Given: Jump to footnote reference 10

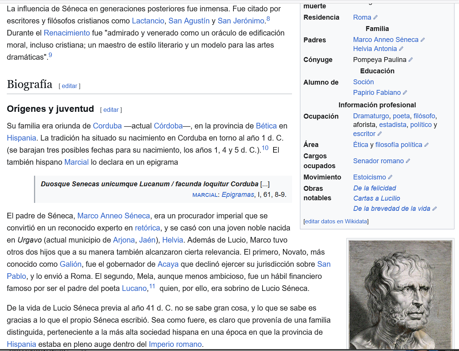Looking at the screenshot, I should [x=265, y=148].
